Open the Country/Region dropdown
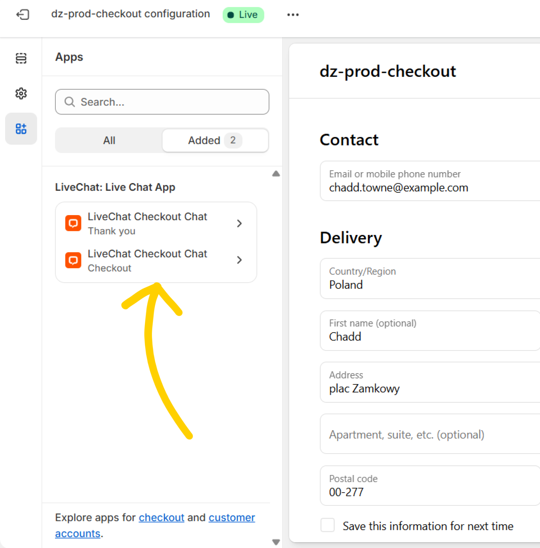The image size is (540, 548). [430, 279]
